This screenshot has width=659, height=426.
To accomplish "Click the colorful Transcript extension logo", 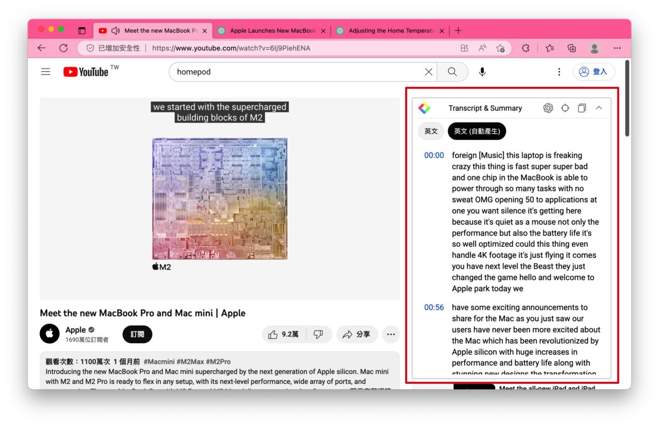I will click(x=424, y=108).
